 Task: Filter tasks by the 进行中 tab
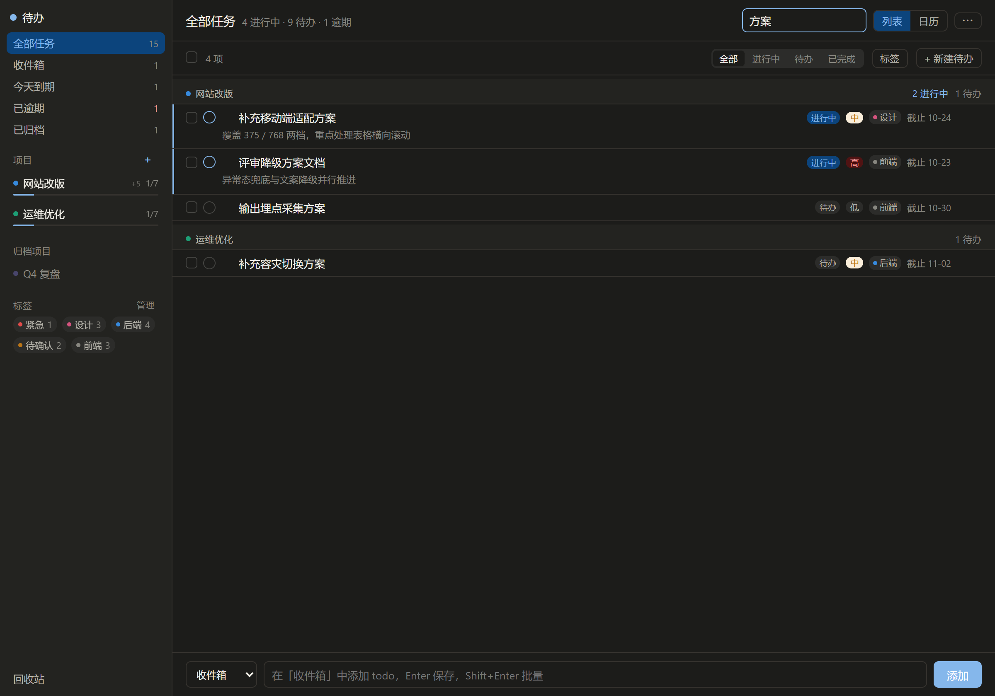point(765,58)
